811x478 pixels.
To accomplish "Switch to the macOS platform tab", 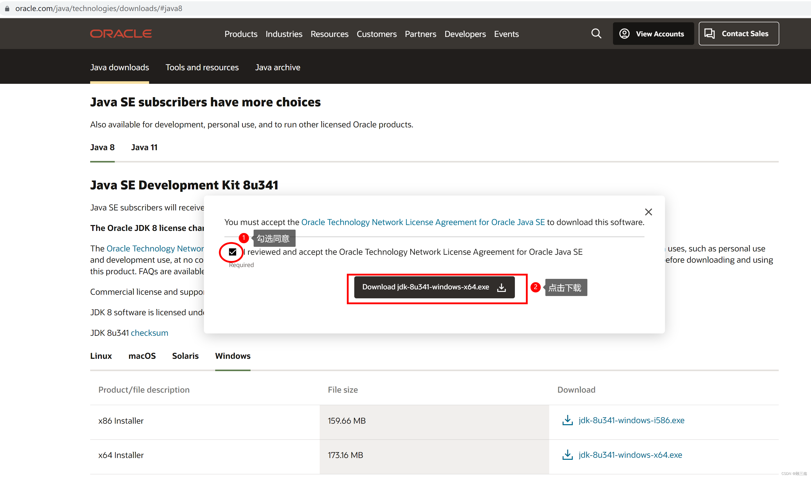I will click(142, 356).
